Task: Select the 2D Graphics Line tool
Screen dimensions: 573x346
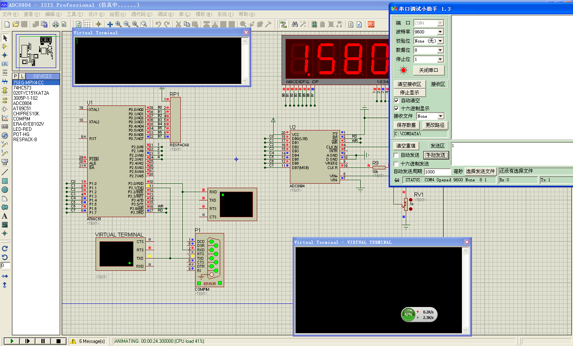Action: (5, 172)
